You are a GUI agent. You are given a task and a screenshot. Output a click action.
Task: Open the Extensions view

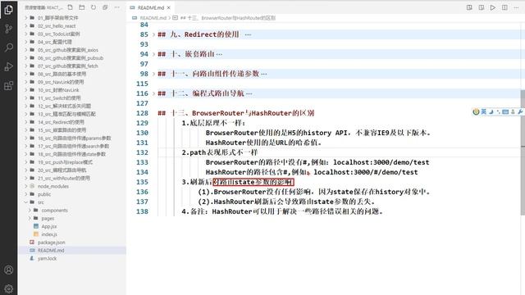pos(9,85)
